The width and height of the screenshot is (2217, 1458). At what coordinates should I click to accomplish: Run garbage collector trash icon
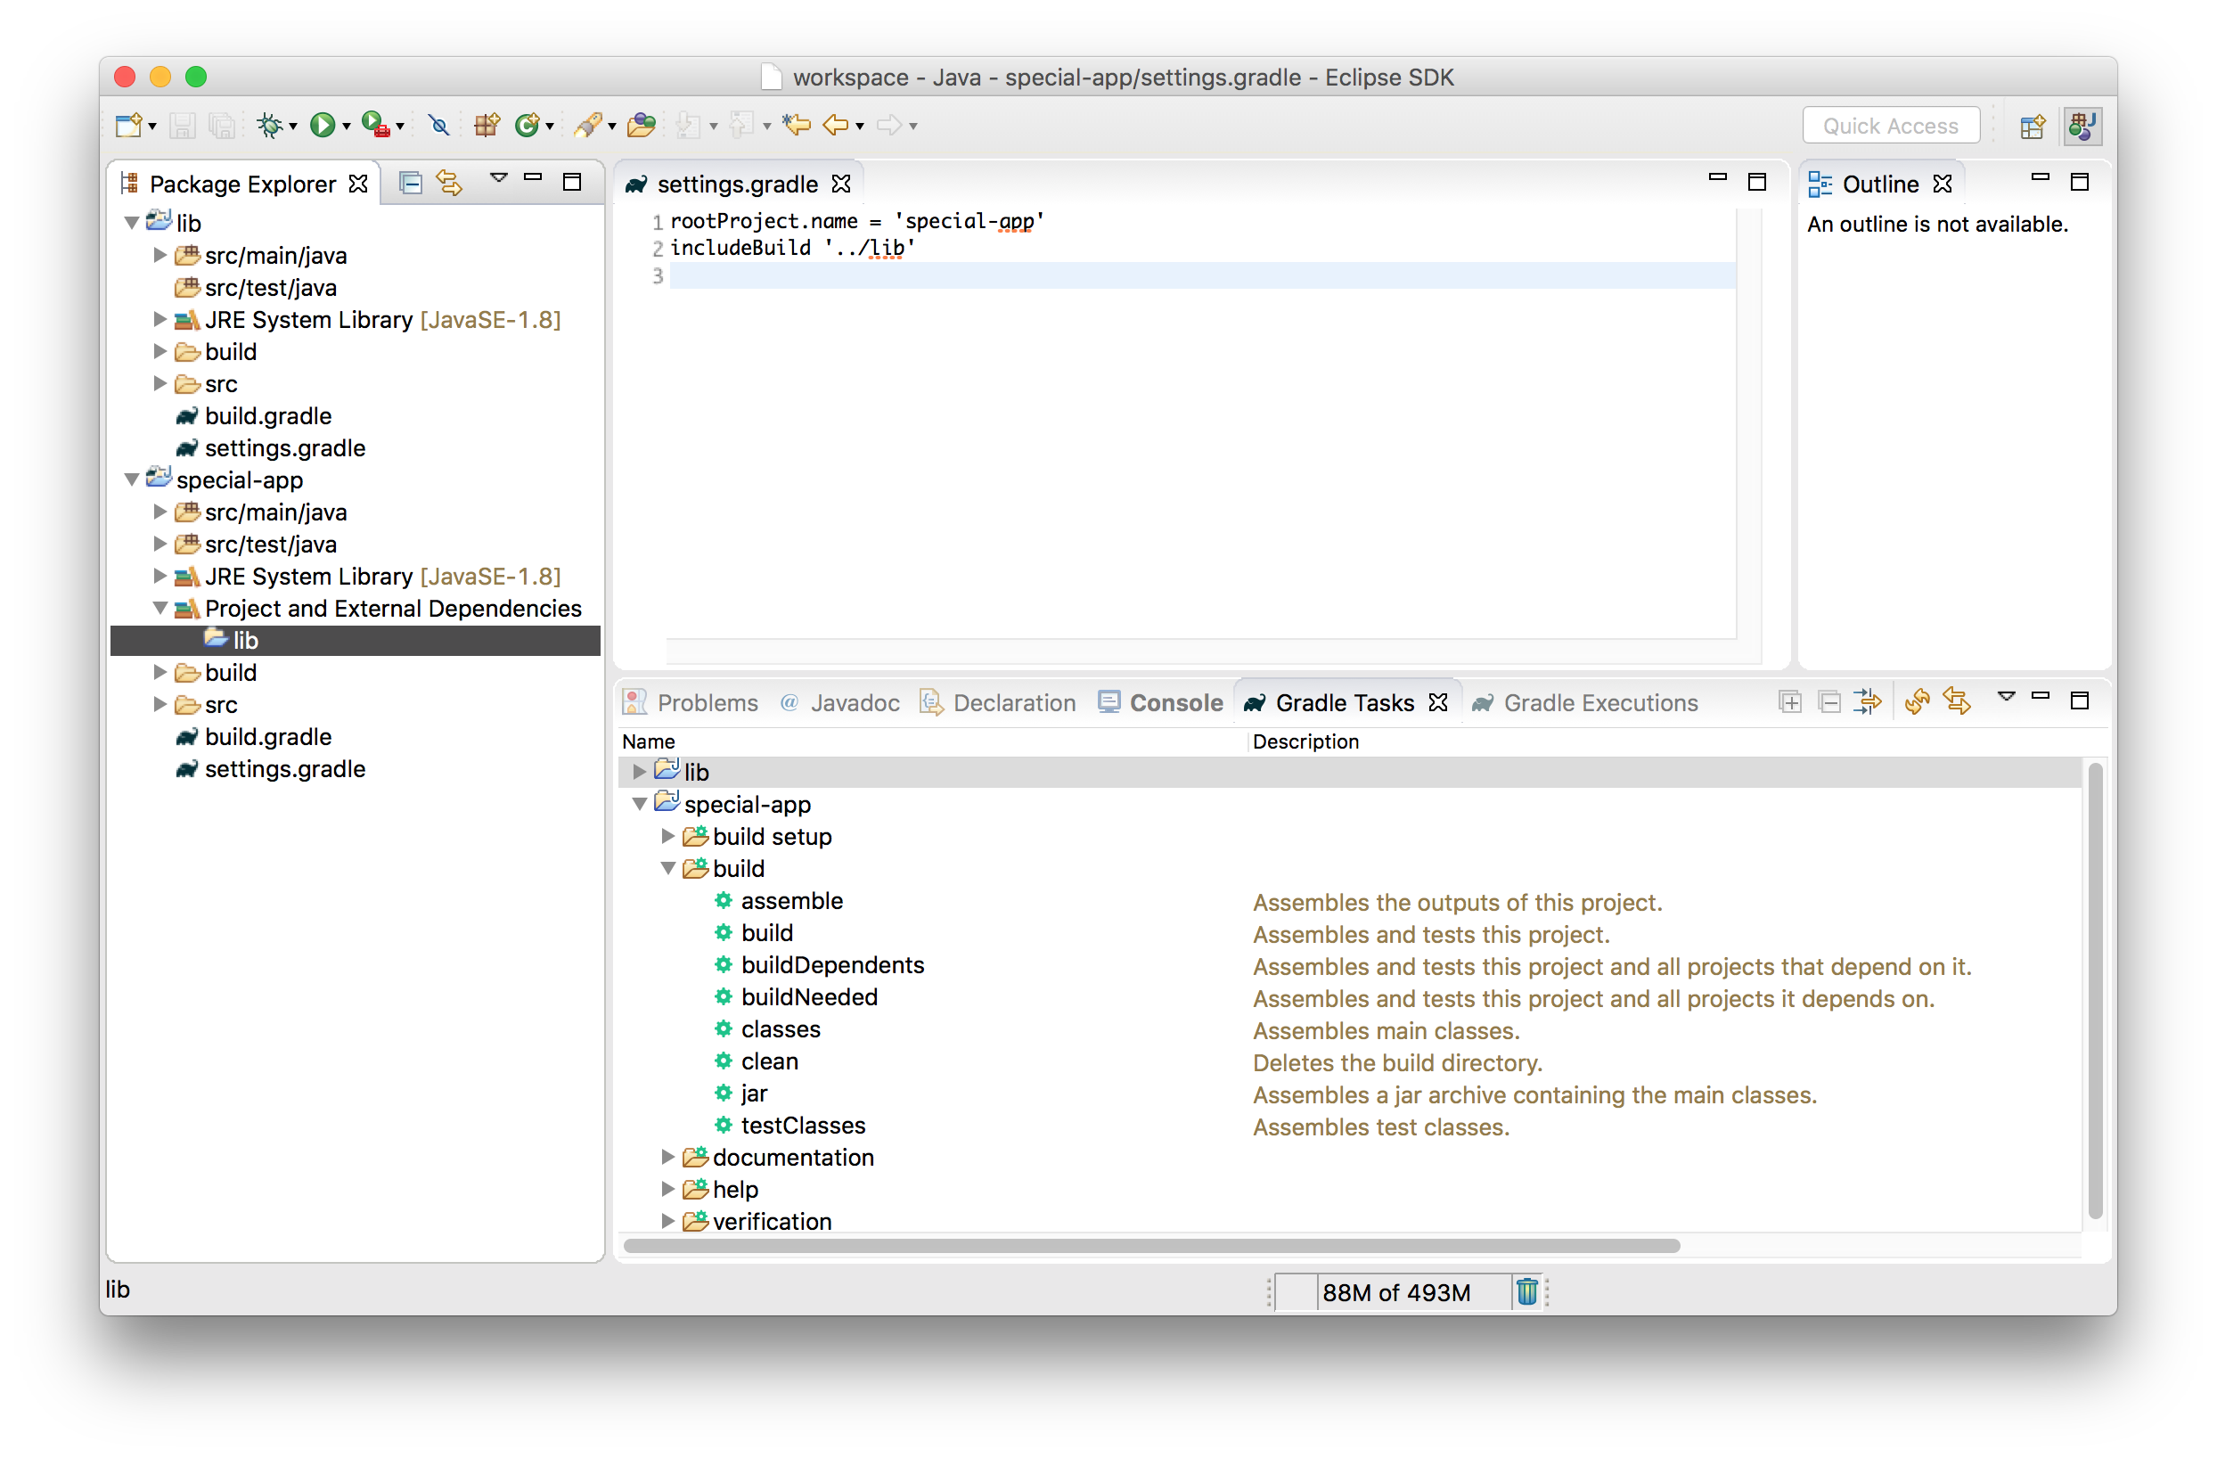(1526, 1292)
